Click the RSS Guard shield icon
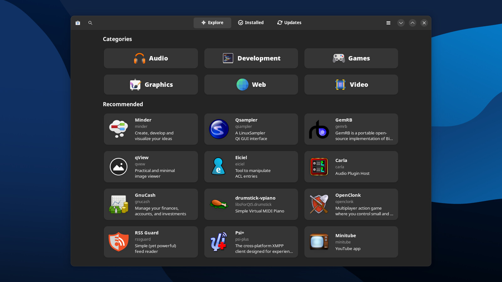This screenshot has height=282, width=502. point(119,242)
